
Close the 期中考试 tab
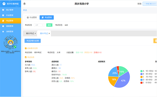pyautogui.click(x=49, y=34)
